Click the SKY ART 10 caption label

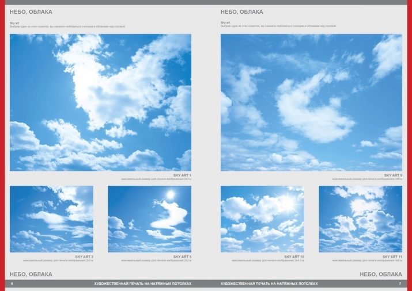tap(294, 256)
